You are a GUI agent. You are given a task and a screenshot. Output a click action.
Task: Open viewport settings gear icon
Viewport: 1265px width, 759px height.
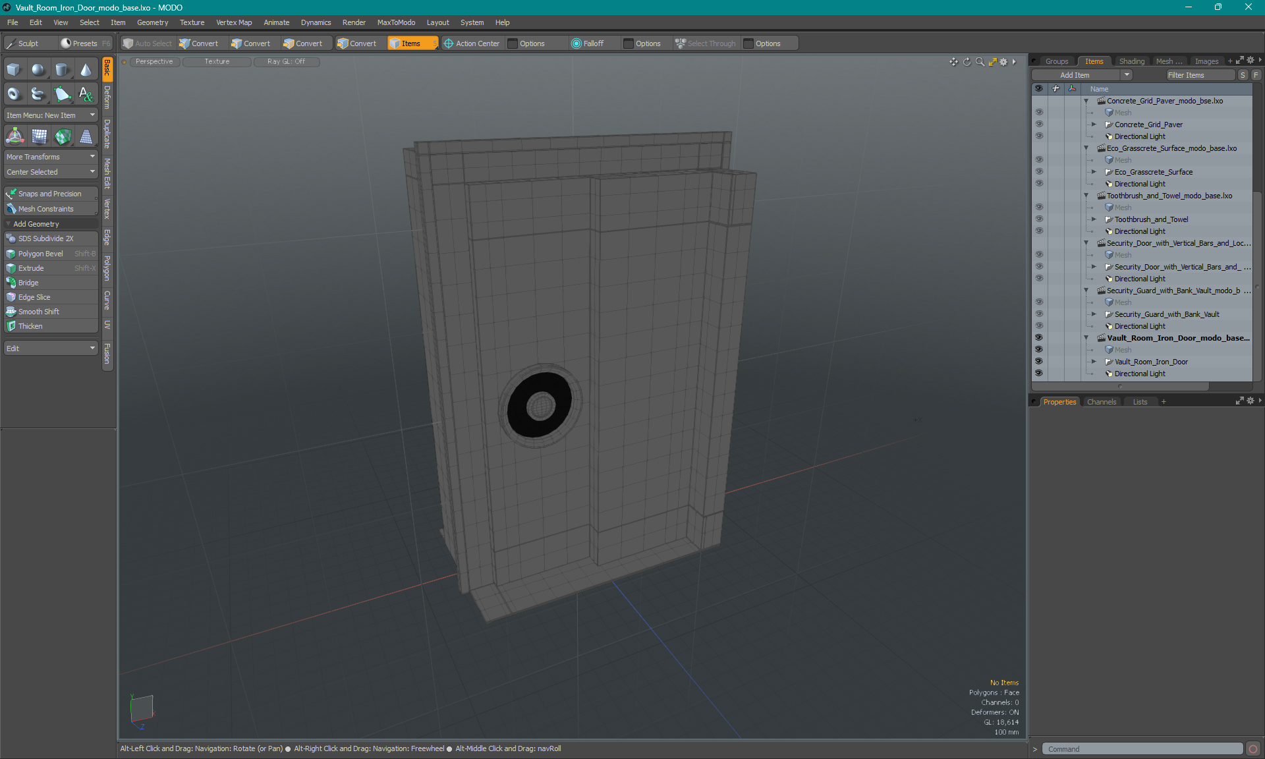pyautogui.click(x=1003, y=62)
